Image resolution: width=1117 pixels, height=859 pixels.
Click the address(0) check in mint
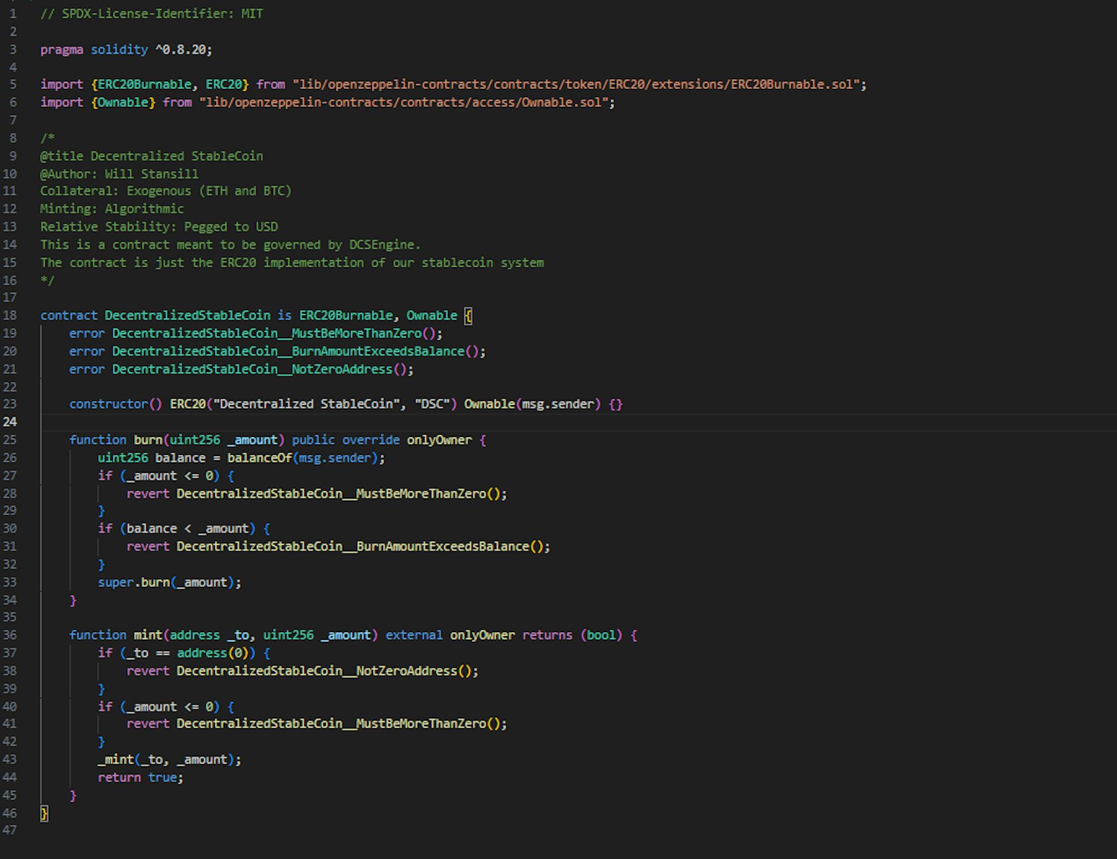pos(212,653)
